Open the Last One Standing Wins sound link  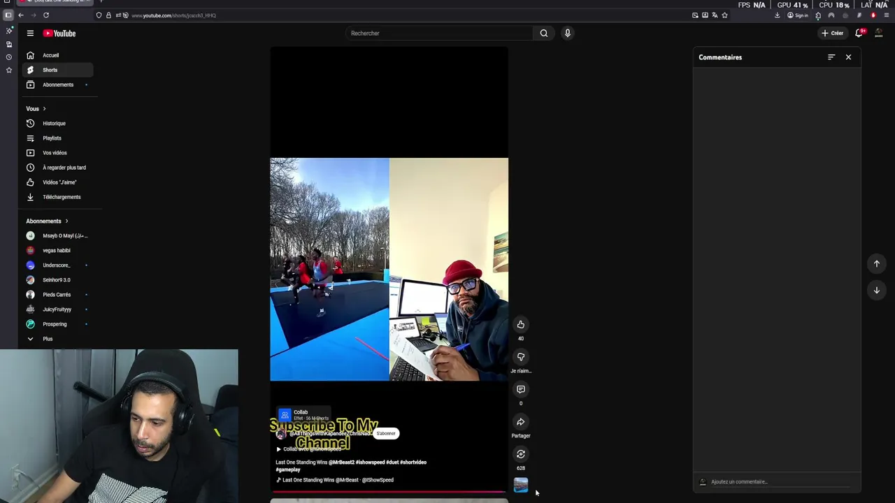[335, 480]
